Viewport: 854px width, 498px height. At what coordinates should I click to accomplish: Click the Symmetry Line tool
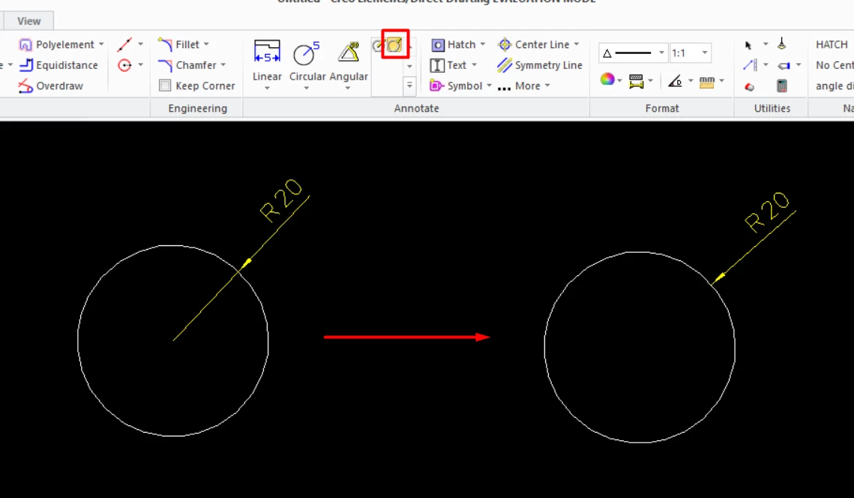click(x=539, y=65)
